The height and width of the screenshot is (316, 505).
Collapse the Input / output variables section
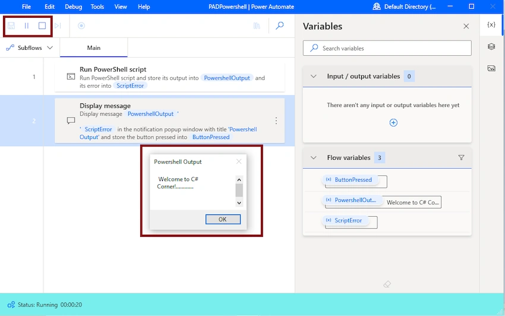click(313, 77)
